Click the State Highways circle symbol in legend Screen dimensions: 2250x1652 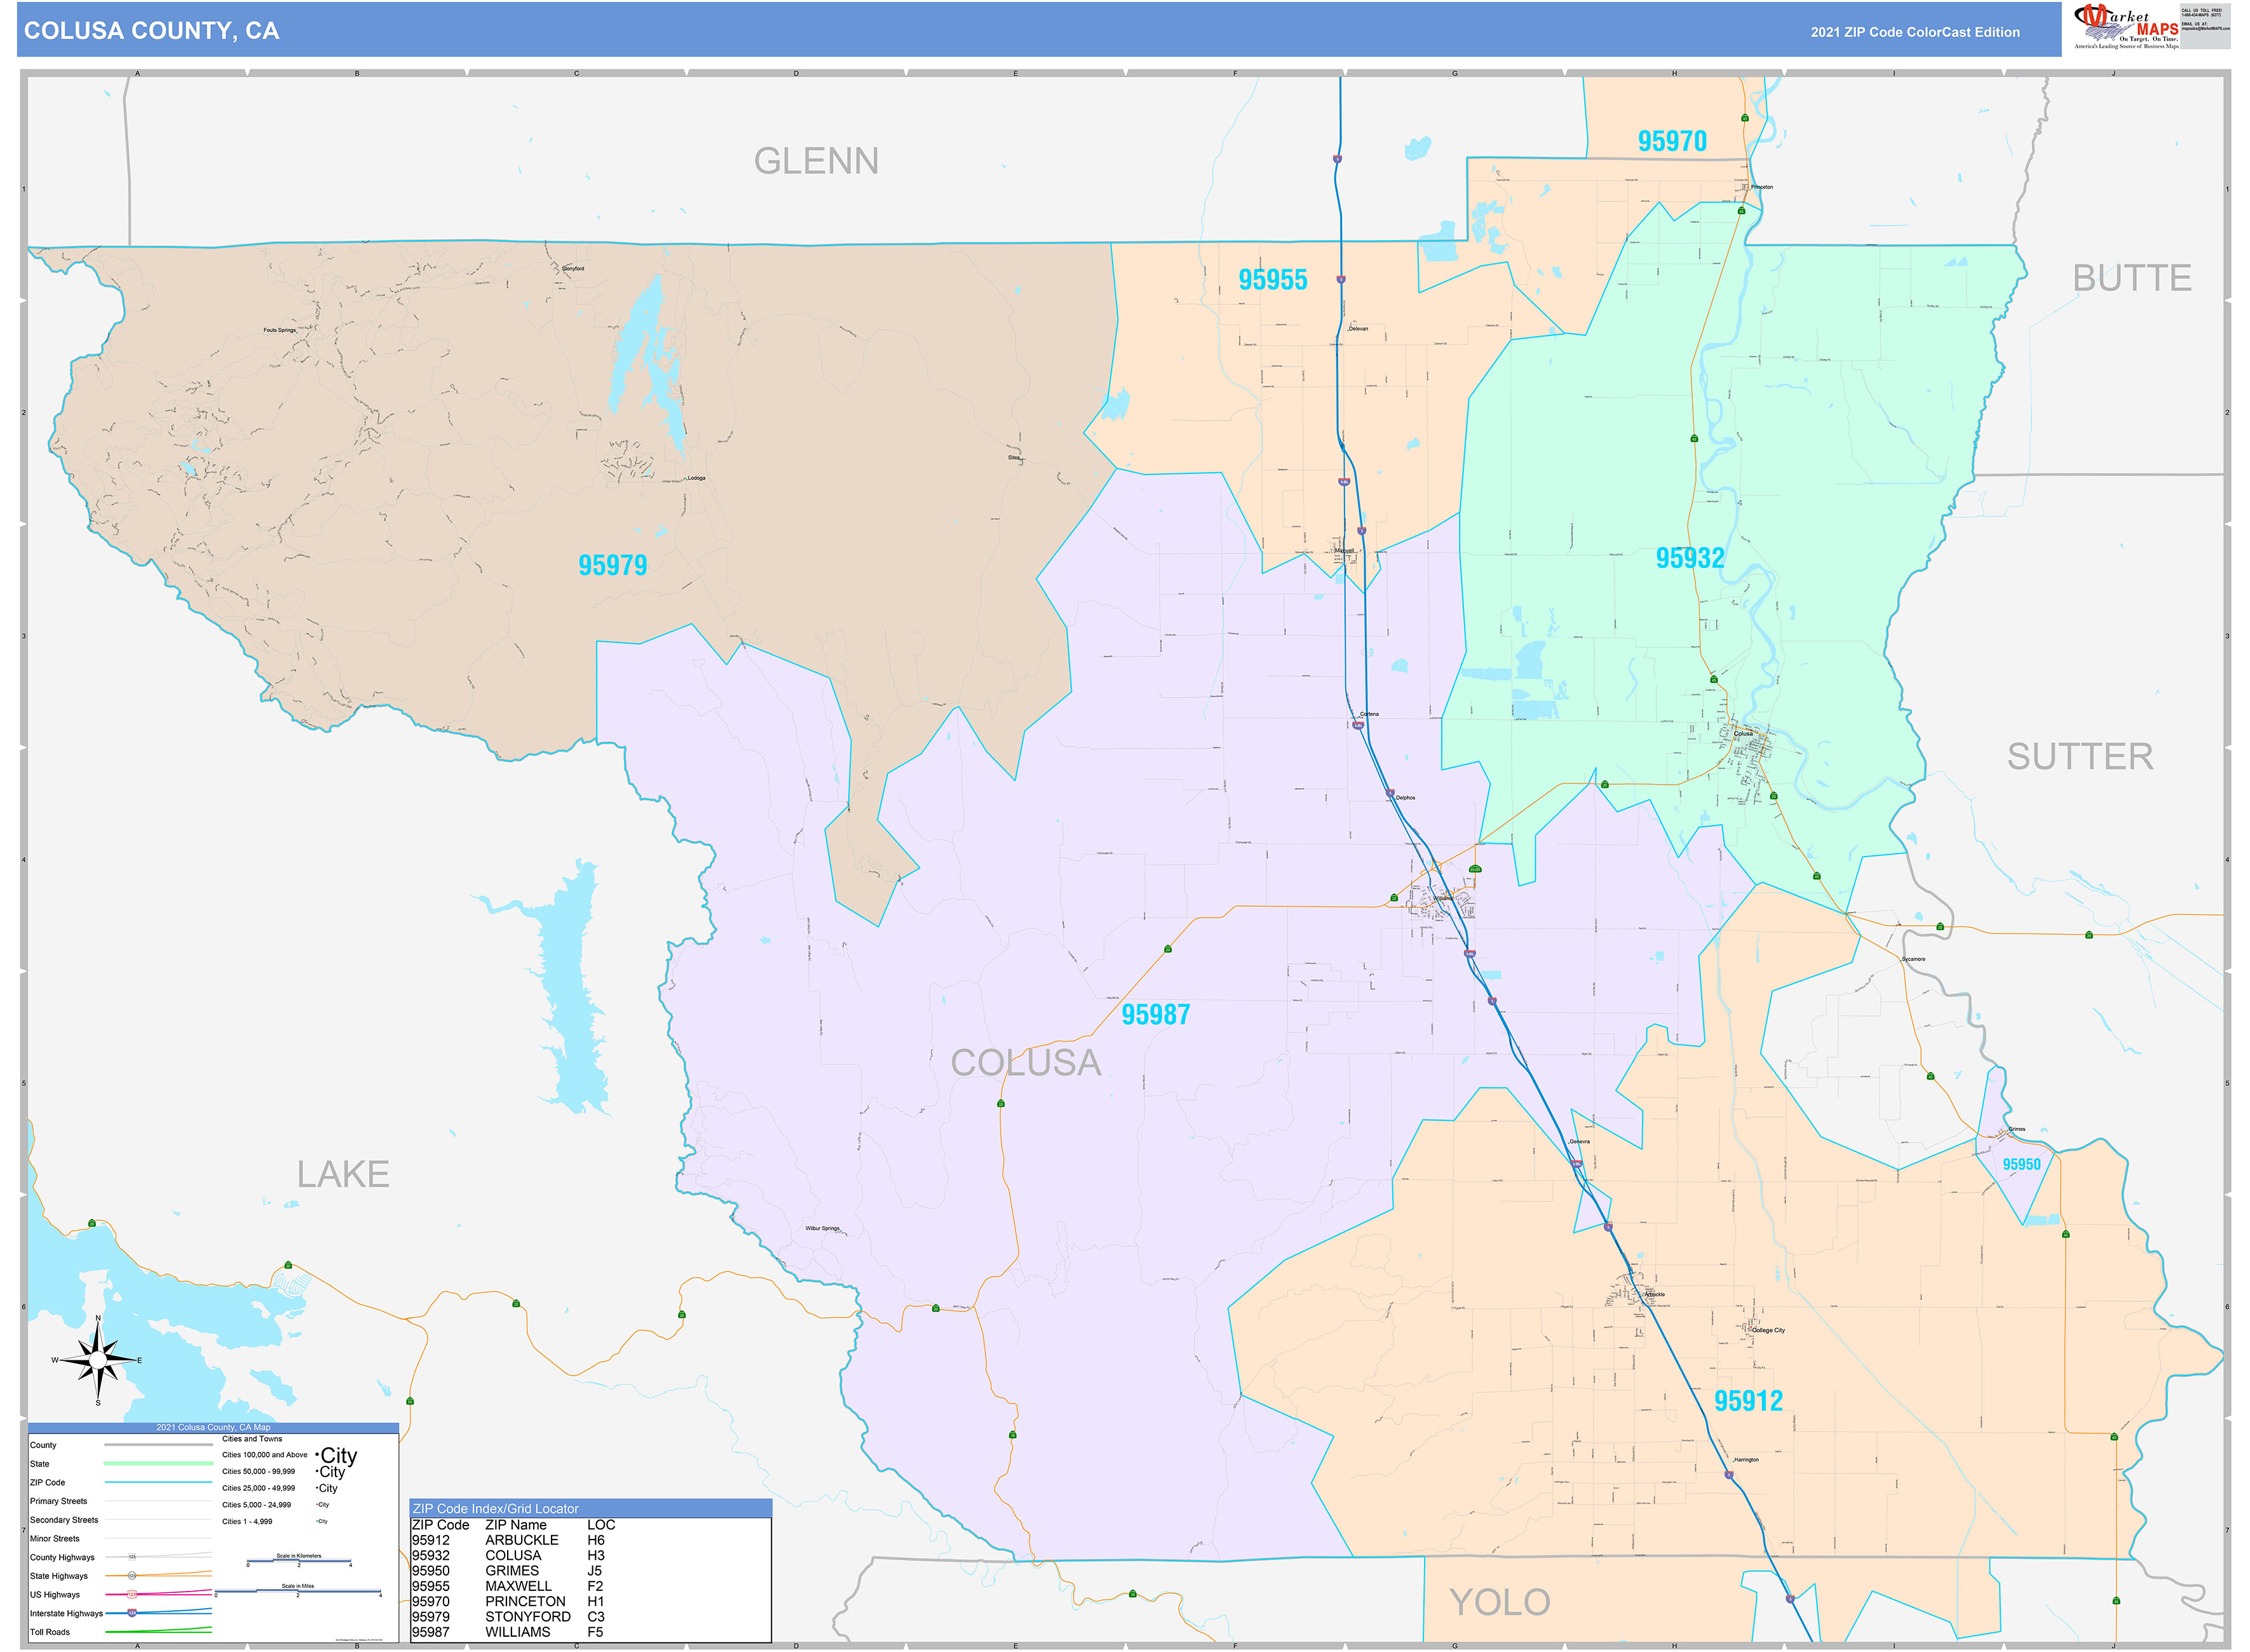tap(131, 1576)
